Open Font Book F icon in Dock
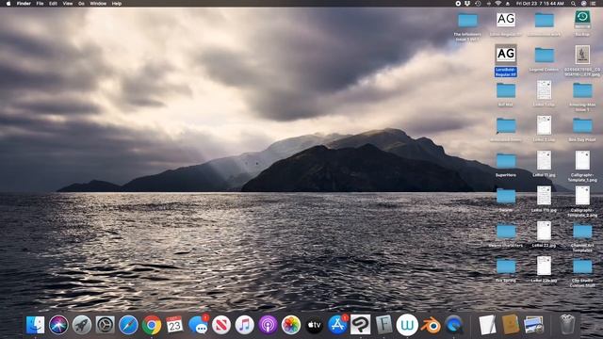Screen dimensions: 603x339 point(383,325)
